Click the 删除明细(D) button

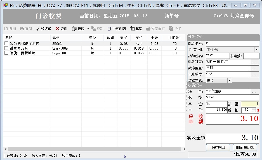pyautogui.click(x=245, y=147)
